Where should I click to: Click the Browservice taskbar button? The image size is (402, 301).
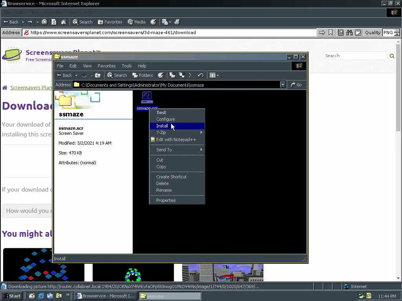pos(106,296)
